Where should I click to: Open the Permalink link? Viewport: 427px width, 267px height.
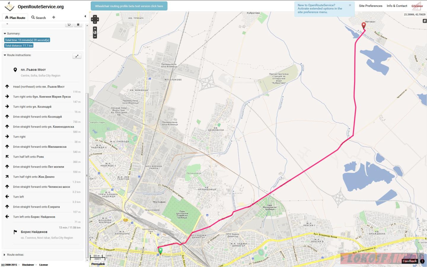tap(98, 264)
